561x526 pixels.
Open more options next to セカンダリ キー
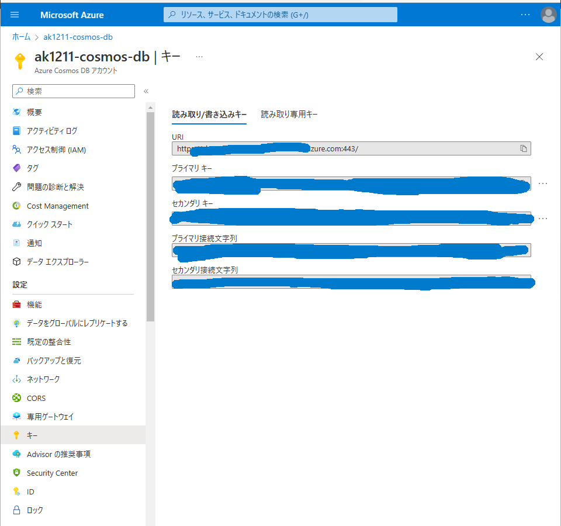click(543, 219)
